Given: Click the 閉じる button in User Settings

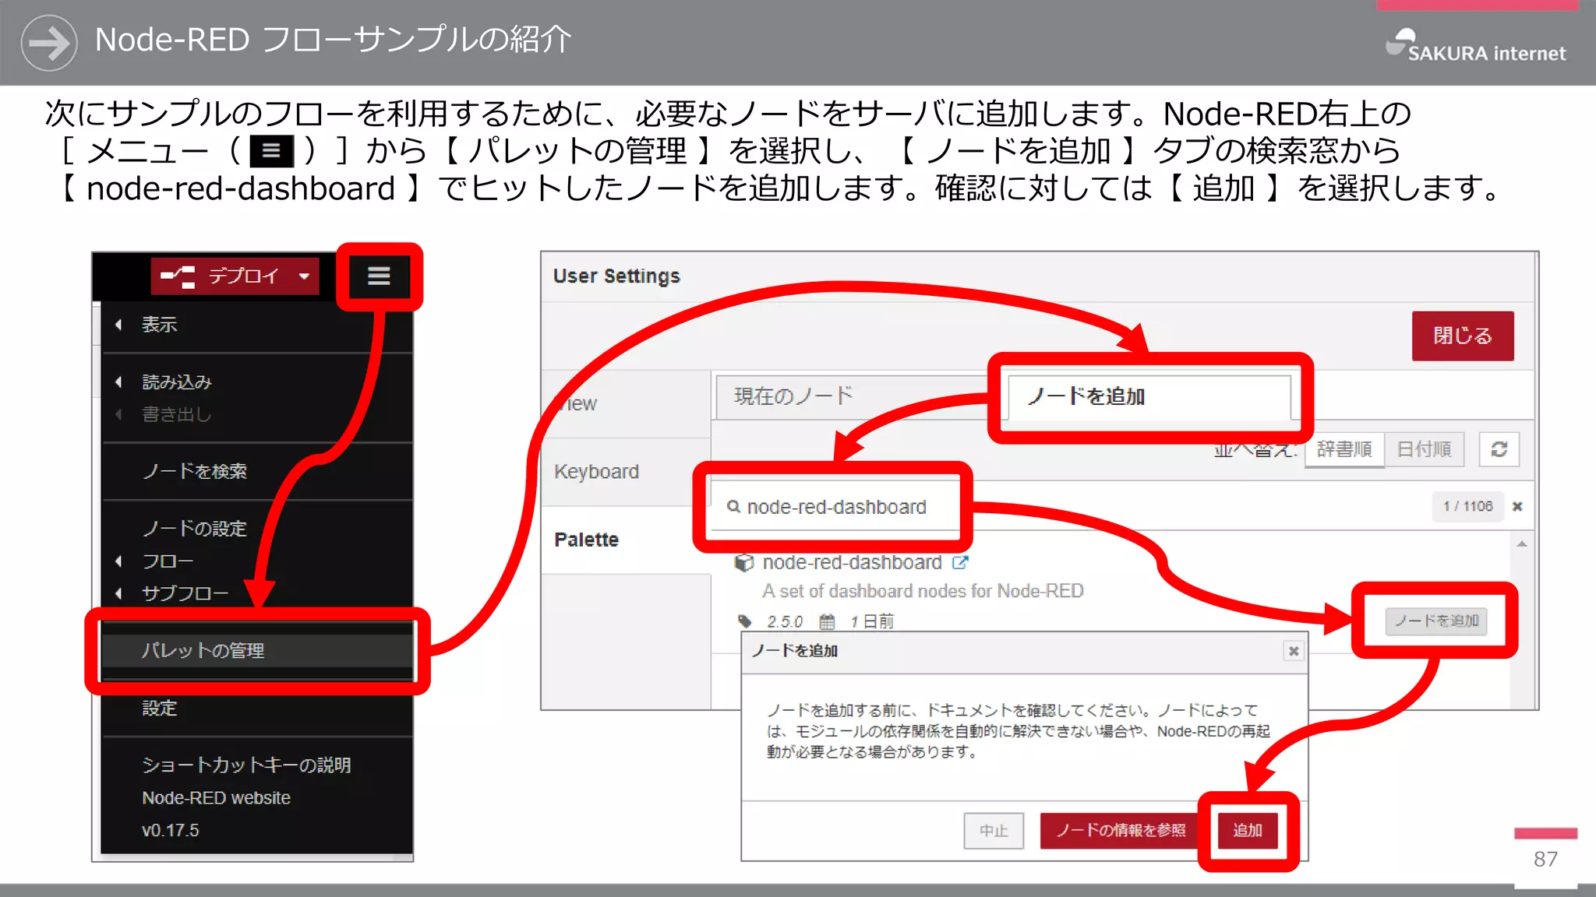Looking at the screenshot, I should 1463,336.
